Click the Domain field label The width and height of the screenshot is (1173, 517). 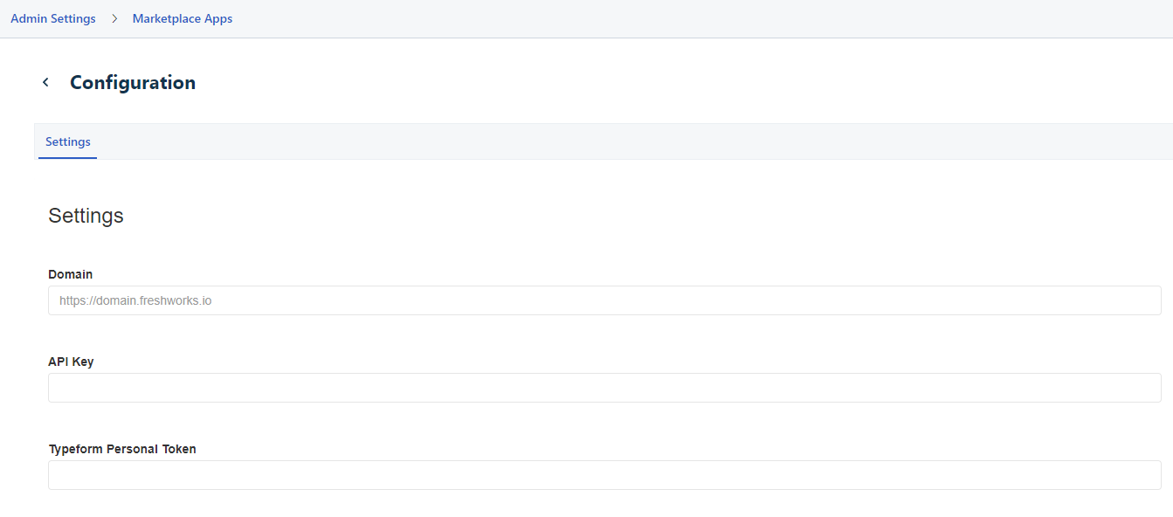[x=71, y=274]
